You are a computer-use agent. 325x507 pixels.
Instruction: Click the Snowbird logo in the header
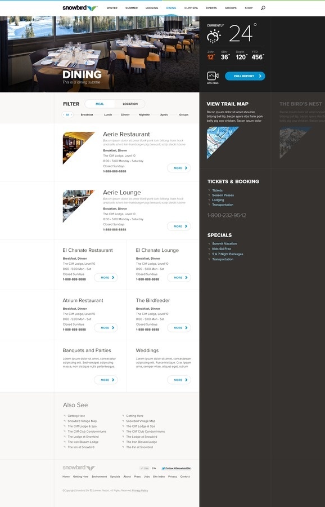[x=80, y=8]
